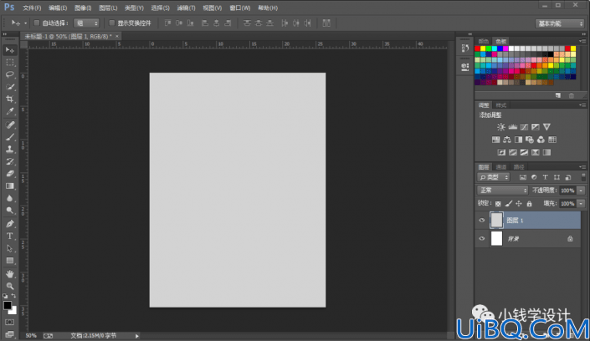The image size is (590, 341).
Task: Select the Lasso tool
Action: (10, 74)
